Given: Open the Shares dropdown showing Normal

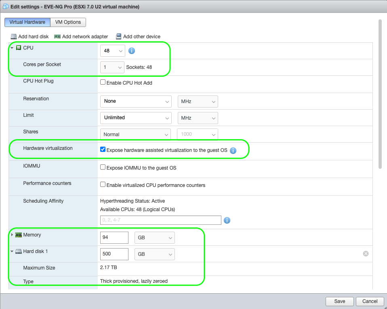Looking at the screenshot, I should pos(135,135).
